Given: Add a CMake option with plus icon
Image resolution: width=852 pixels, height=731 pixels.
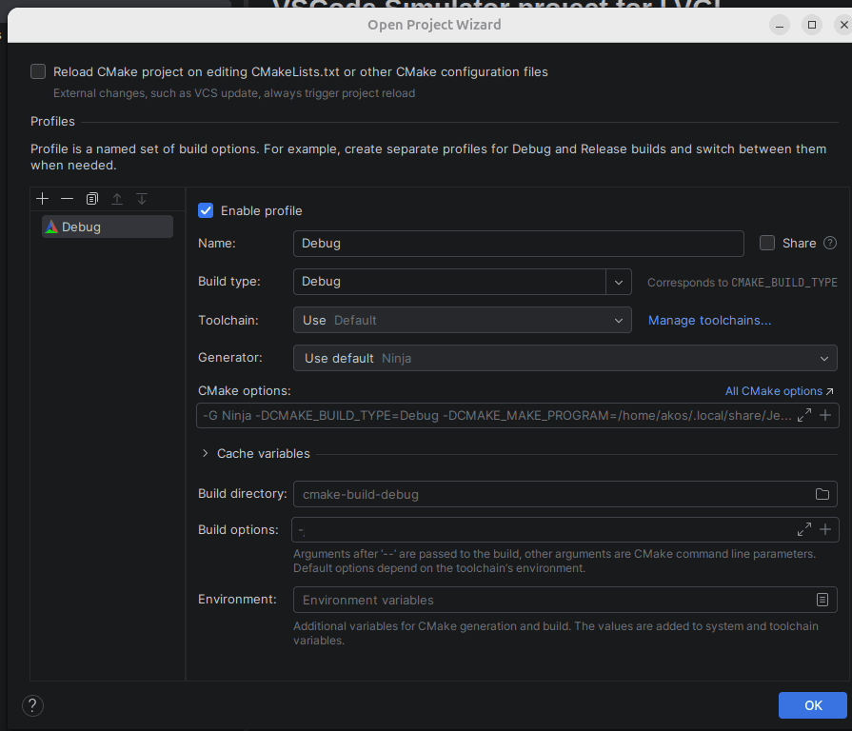Looking at the screenshot, I should 825,415.
